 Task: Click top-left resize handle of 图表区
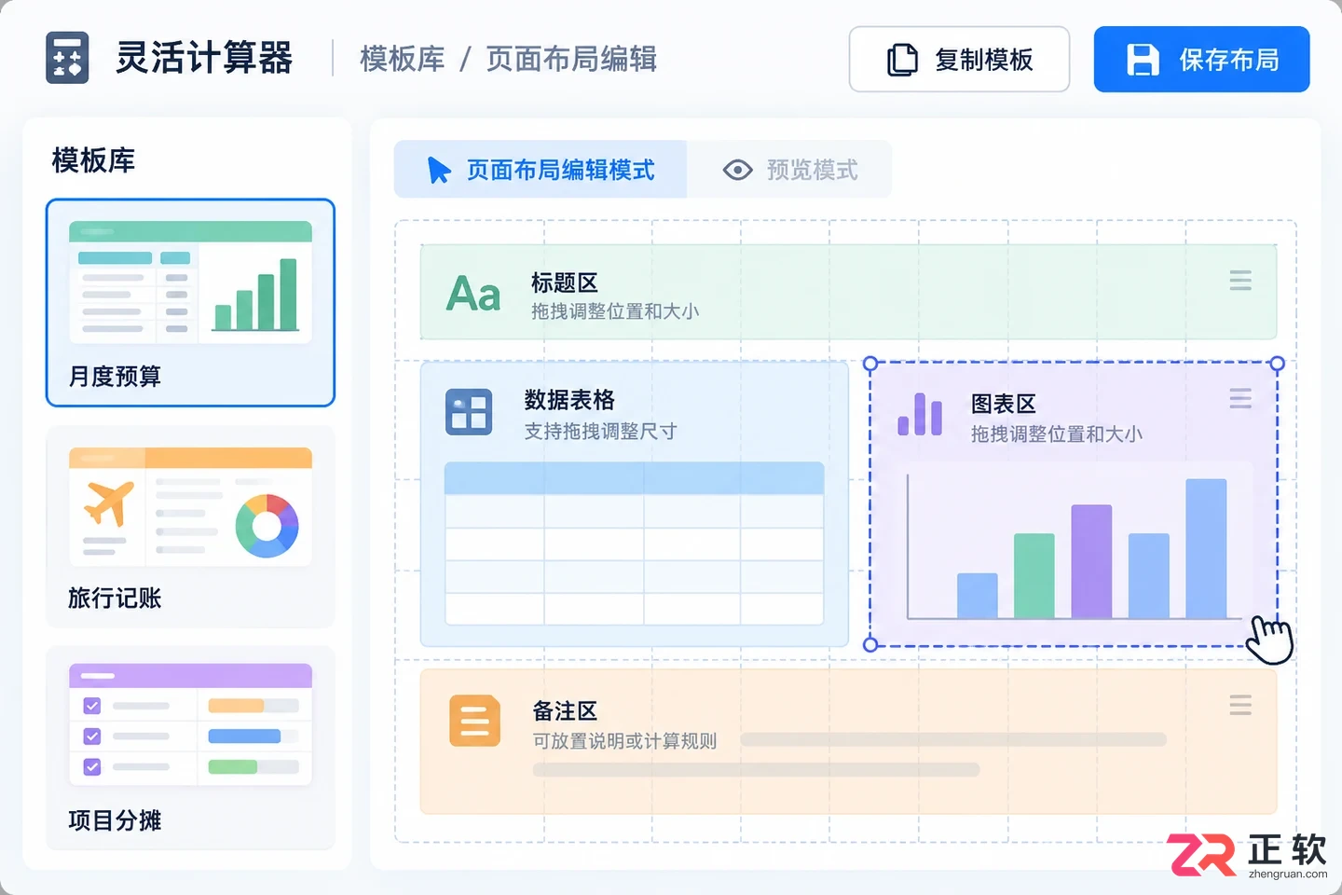click(x=870, y=364)
